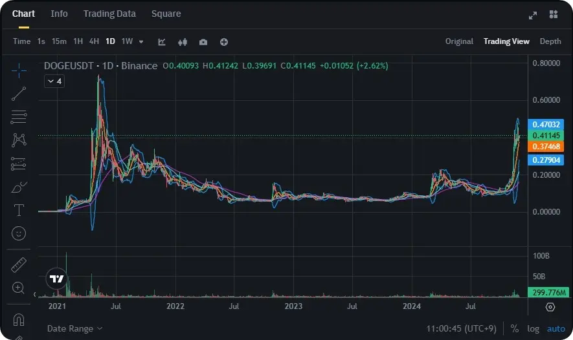Viewport: 573px width, 340px height.
Task: Click the add plus circle icon
Action: coord(224,42)
